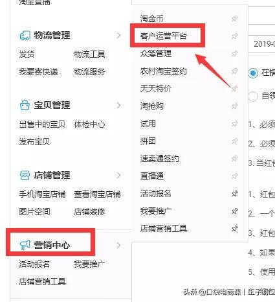This screenshot has width=275, height=302.
Task: Open 天天特价 in the submenu
Action: click(156, 88)
